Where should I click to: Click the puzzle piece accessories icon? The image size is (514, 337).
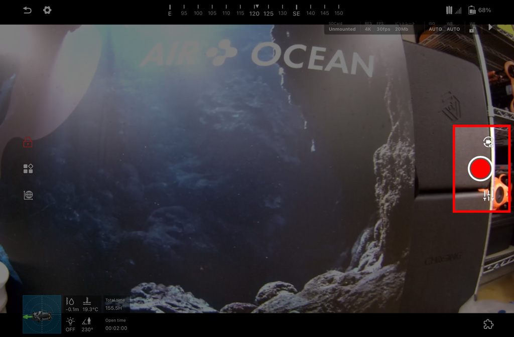pos(488,324)
